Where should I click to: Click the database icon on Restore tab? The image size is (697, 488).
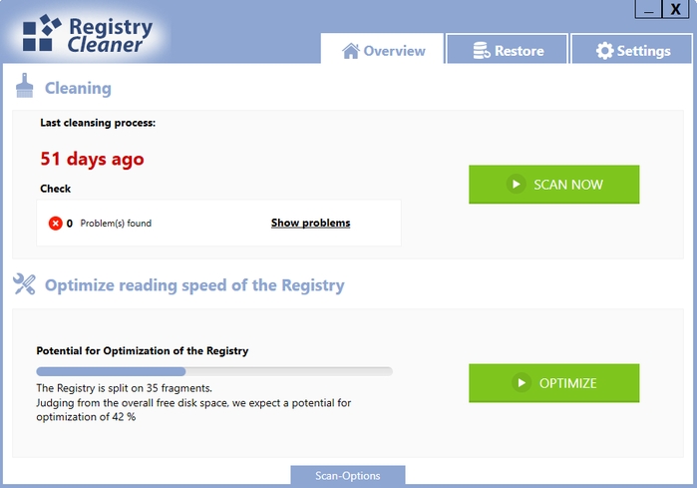[482, 50]
